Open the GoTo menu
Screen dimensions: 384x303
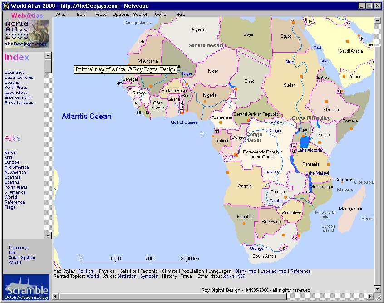pyautogui.click(x=160, y=14)
